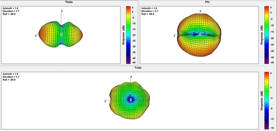The width and height of the screenshot is (277, 131).
Task: Click Roll = -89.9 in Theta plot
Action: click(9, 14)
